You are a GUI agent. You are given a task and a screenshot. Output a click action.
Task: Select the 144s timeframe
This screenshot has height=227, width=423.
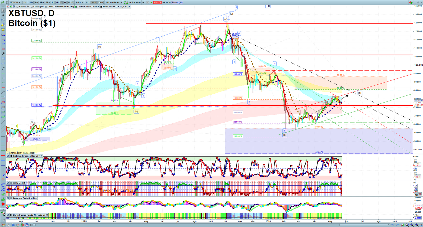tap(31, 2)
